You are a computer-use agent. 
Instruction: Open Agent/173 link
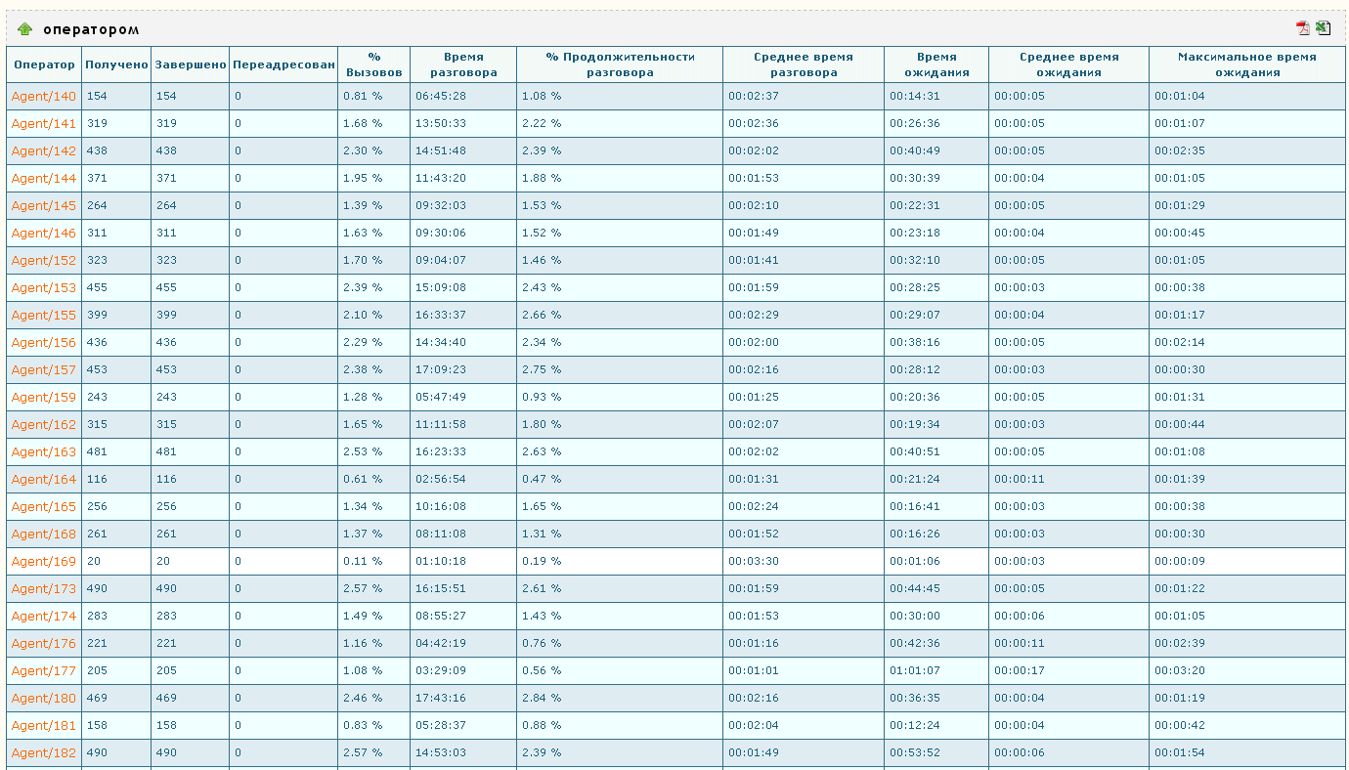click(x=43, y=588)
